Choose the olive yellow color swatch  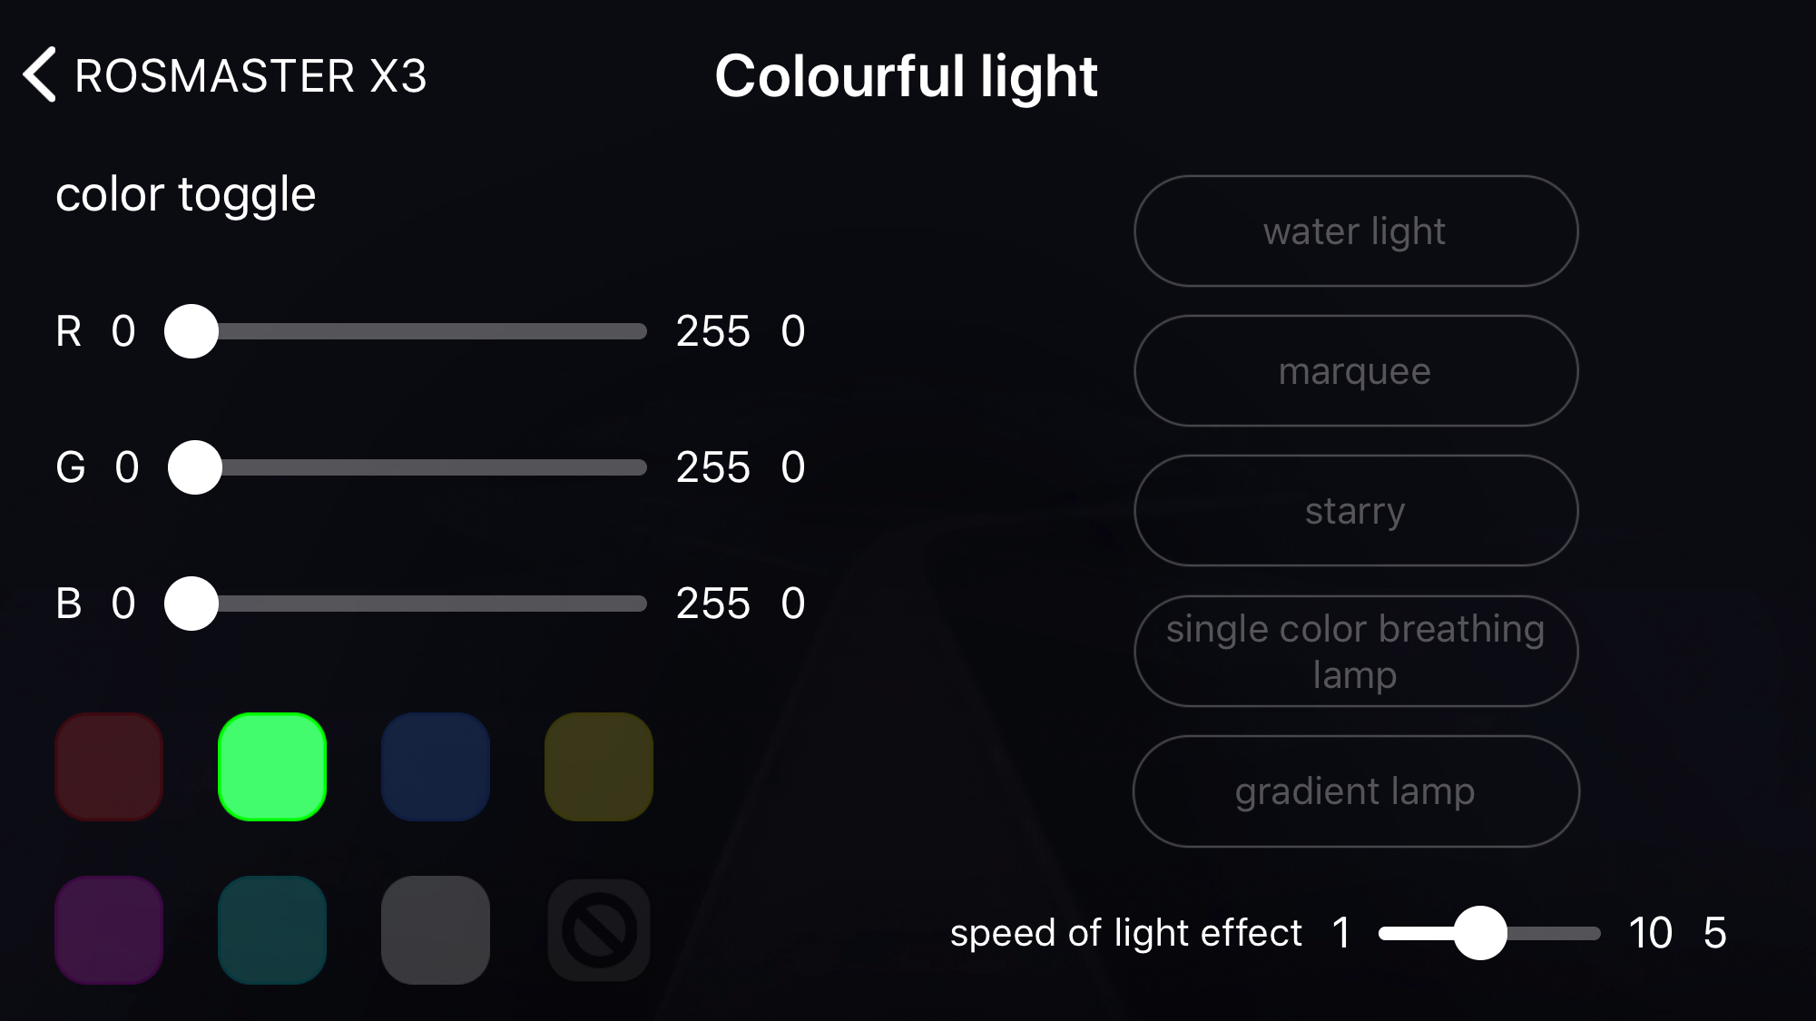(599, 767)
